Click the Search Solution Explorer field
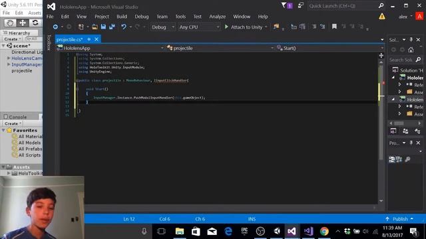This screenshot has width=426, height=239. tap(402, 60)
